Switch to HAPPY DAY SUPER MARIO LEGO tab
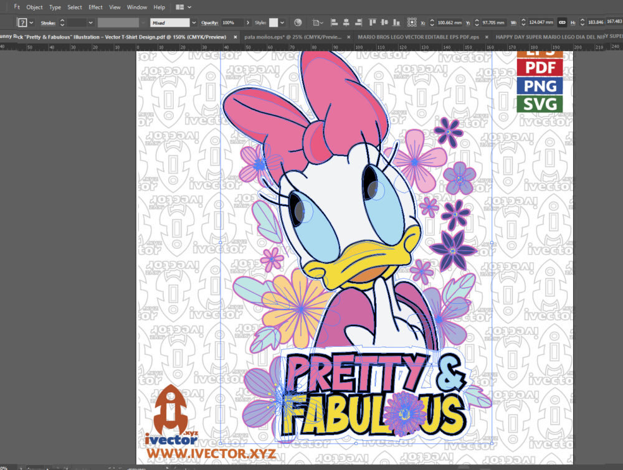Viewport: 623px width, 470px height. (x=551, y=37)
